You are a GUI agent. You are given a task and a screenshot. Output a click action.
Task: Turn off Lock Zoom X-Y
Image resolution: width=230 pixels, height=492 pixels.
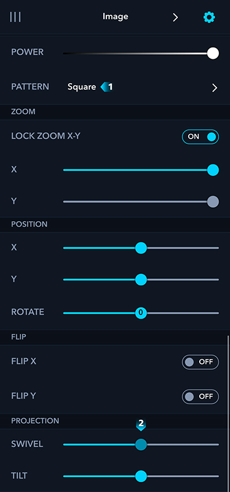tap(200, 137)
